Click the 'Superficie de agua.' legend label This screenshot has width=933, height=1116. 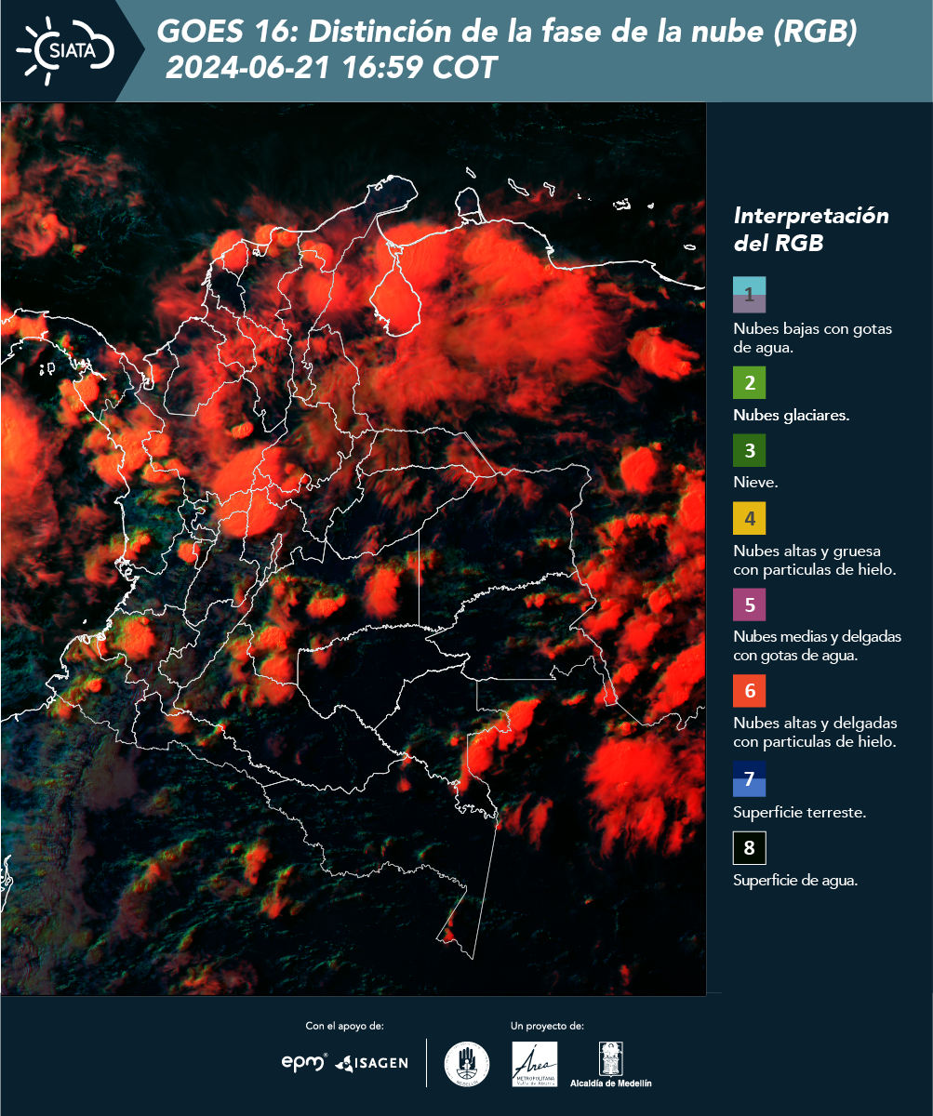click(x=794, y=882)
